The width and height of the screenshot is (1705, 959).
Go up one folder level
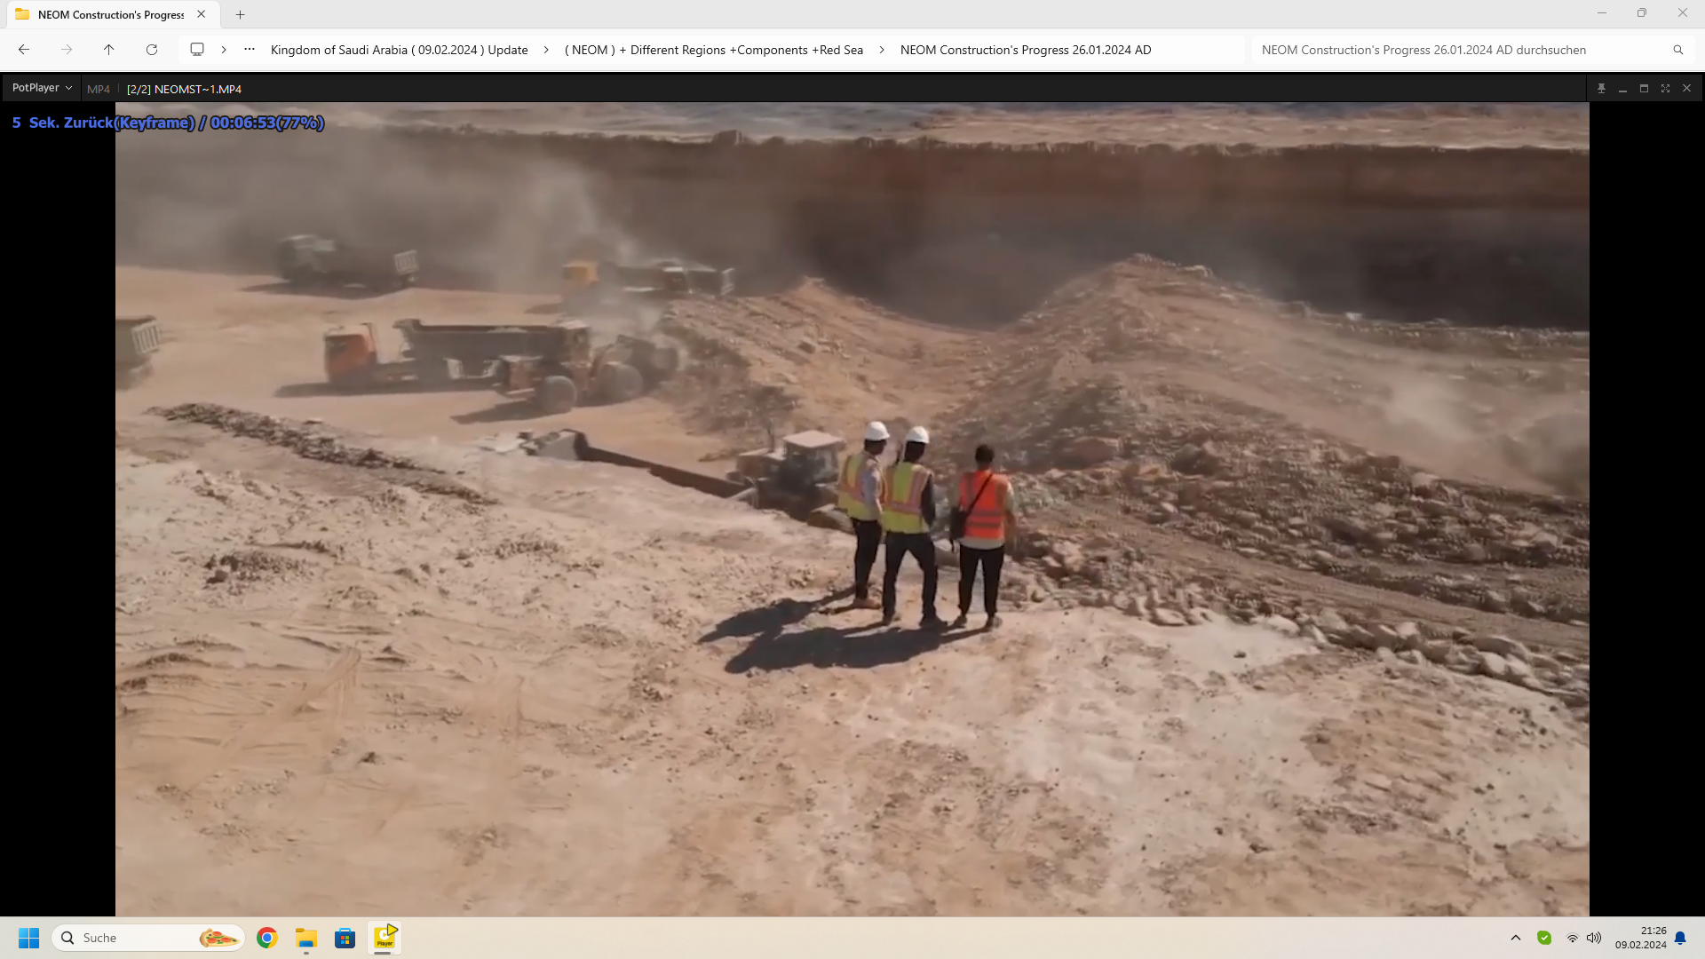tap(109, 50)
